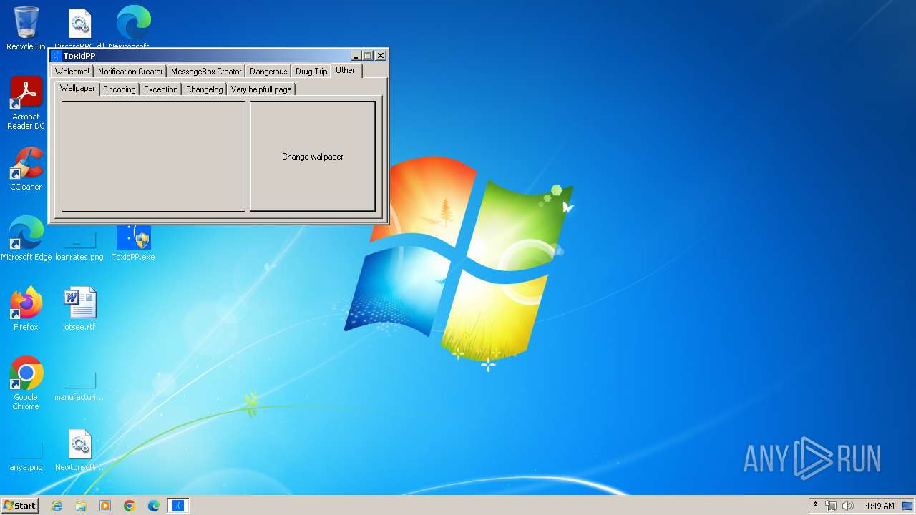Open the Very helpfull page tab

[261, 89]
